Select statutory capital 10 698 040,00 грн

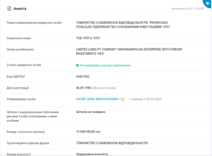(88, 132)
